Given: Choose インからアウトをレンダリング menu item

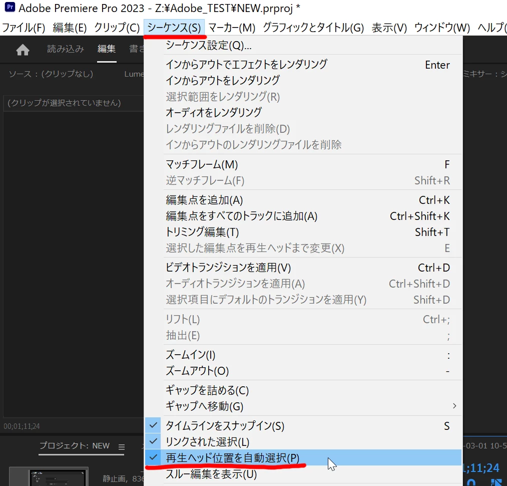Looking at the screenshot, I should [x=303, y=80].
